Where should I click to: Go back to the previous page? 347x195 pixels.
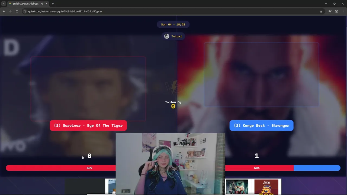(4, 11)
